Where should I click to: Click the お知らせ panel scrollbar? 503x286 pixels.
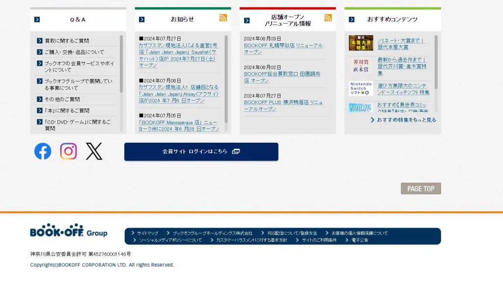point(226,78)
